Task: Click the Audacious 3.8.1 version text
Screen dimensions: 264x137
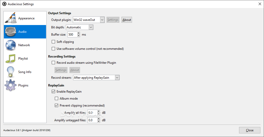Action: coord(27,130)
